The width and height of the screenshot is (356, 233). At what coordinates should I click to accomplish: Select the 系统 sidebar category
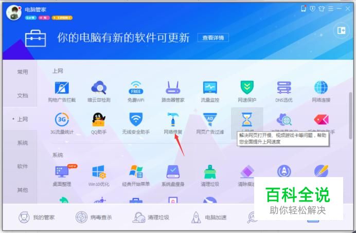point(23,143)
